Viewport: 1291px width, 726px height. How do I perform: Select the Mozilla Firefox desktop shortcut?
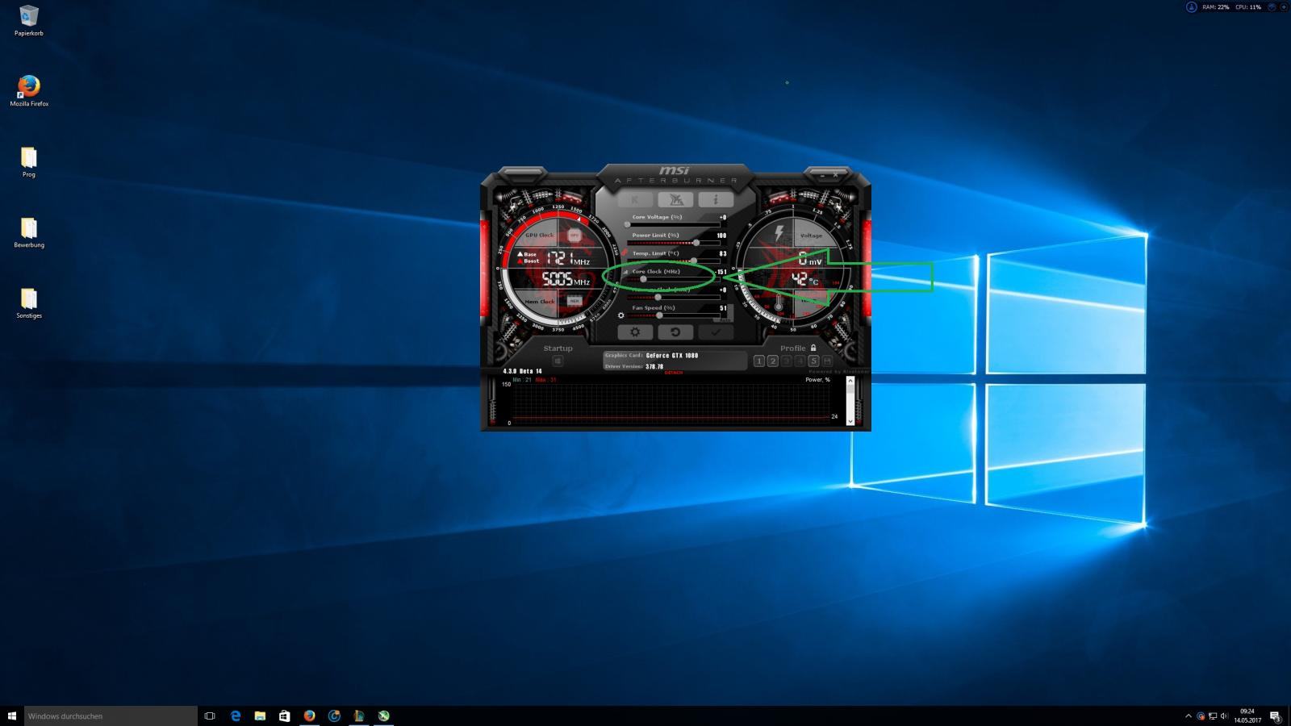[29, 90]
